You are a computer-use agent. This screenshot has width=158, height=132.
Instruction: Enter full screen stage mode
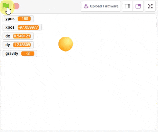[x=150, y=6]
